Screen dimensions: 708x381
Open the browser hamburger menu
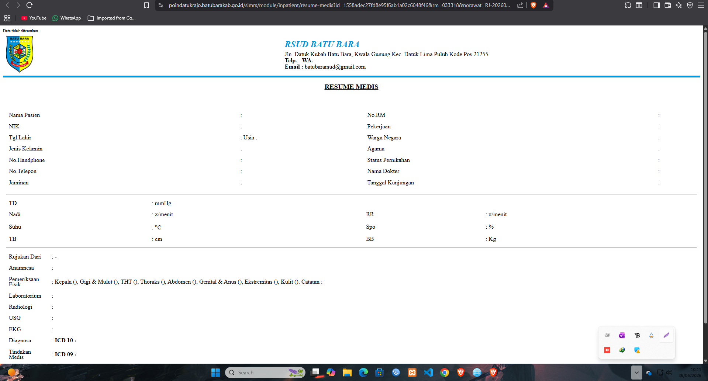pyautogui.click(x=701, y=5)
